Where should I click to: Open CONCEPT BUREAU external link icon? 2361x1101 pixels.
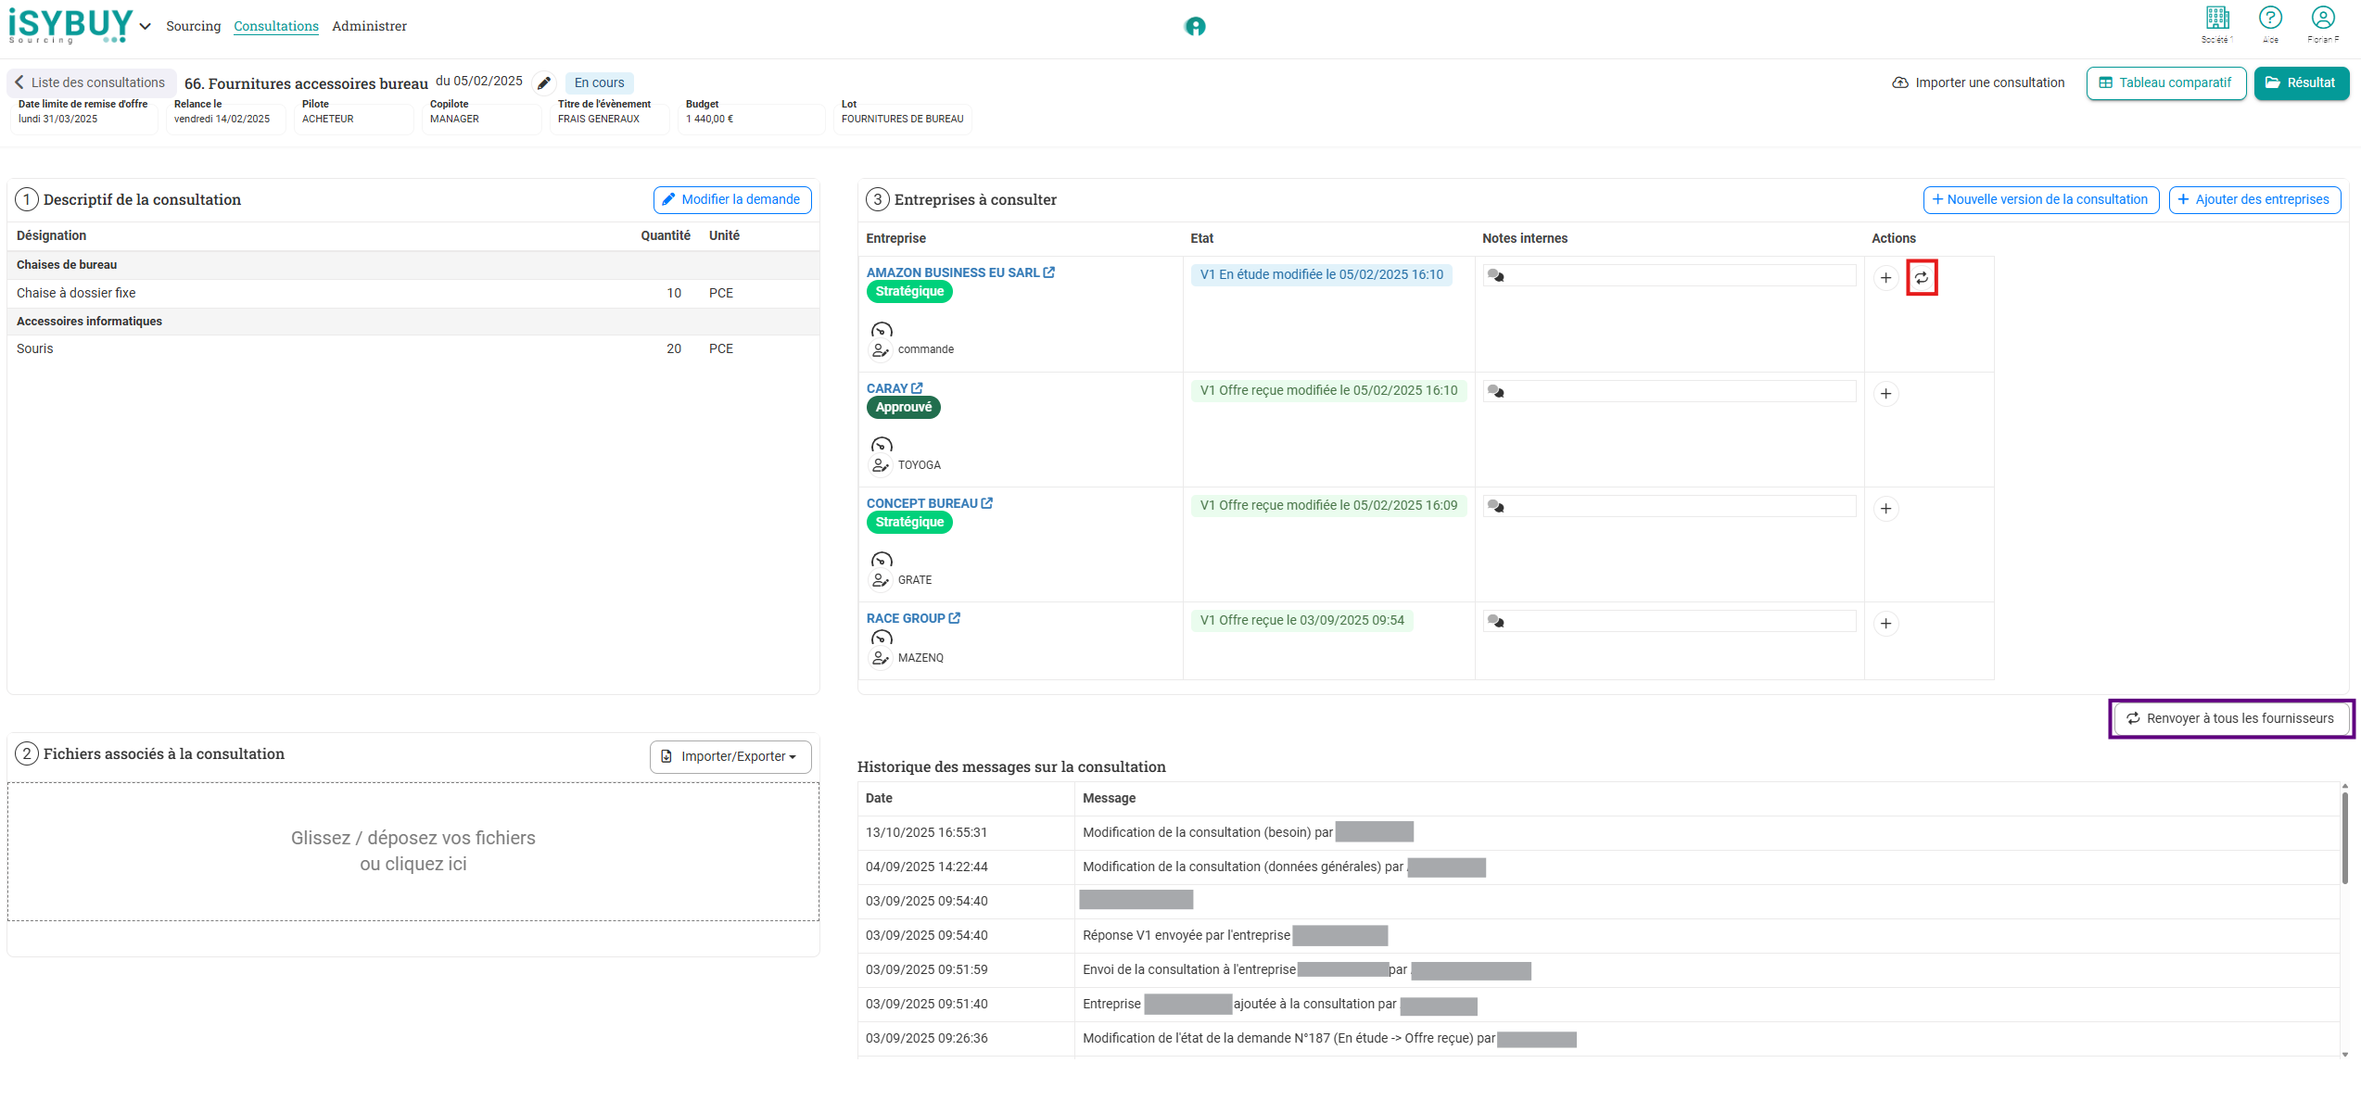(x=987, y=503)
